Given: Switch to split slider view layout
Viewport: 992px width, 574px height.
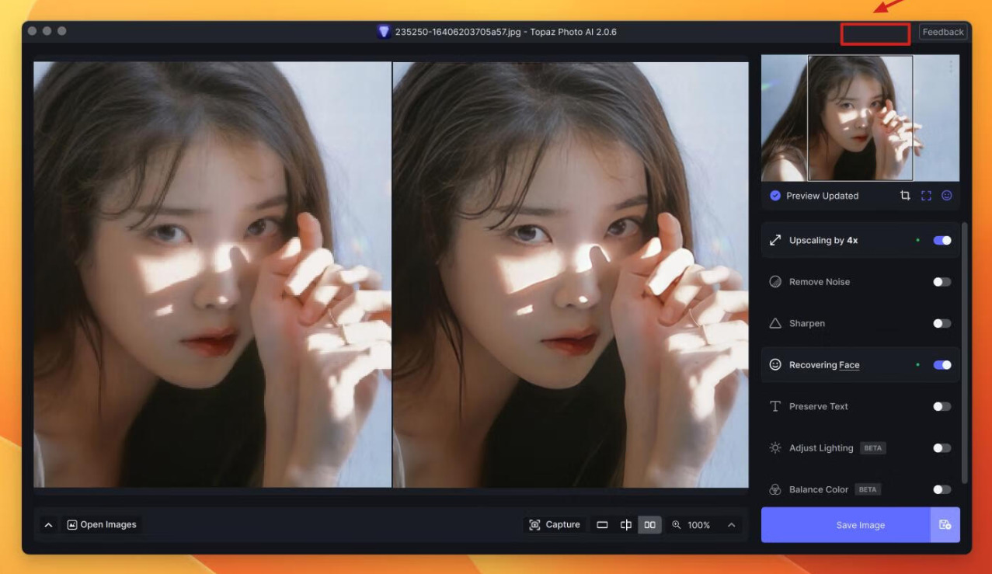Looking at the screenshot, I should [x=626, y=525].
